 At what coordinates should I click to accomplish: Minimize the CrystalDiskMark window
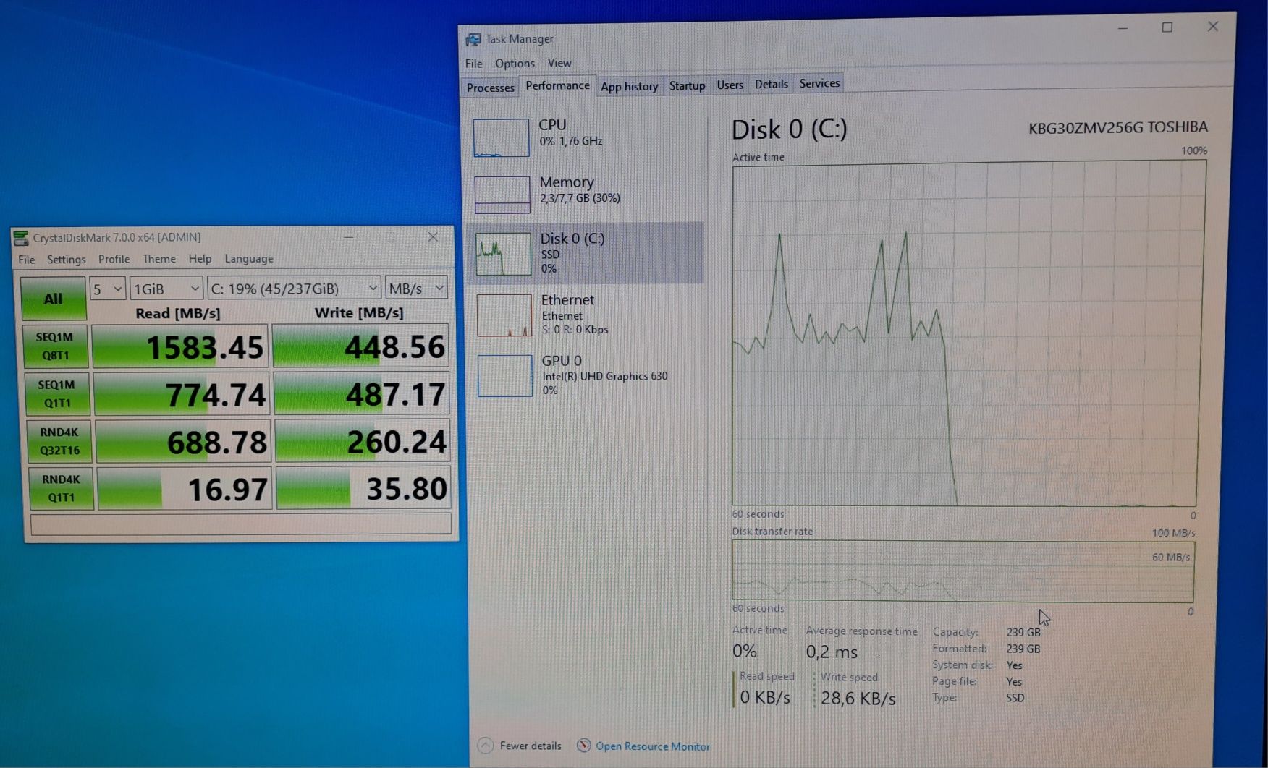pyautogui.click(x=348, y=236)
